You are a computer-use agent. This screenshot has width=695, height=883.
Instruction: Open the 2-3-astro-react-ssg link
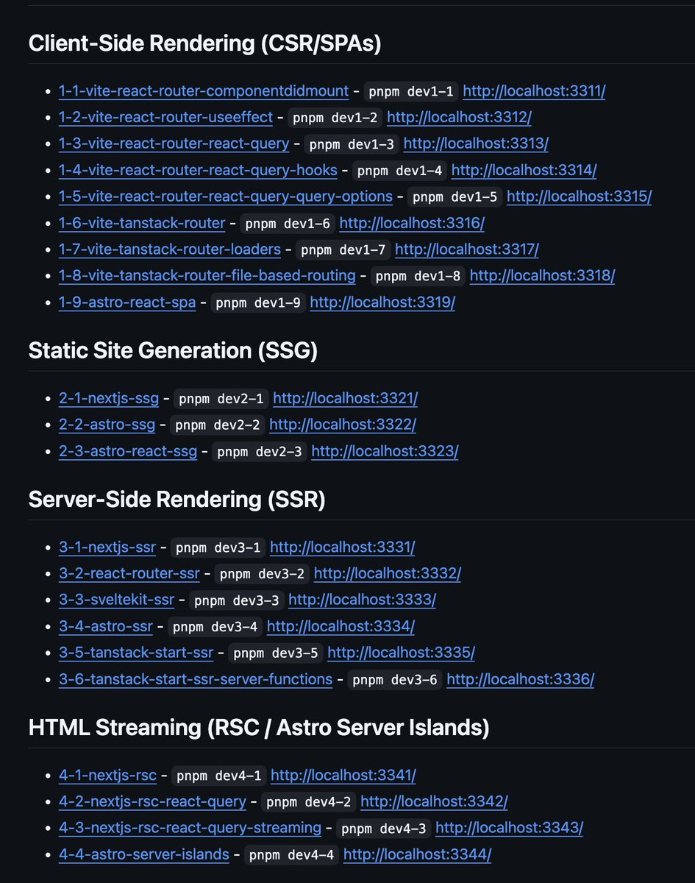tap(128, 452)
